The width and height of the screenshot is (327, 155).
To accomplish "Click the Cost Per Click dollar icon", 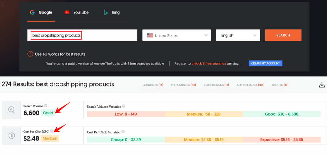I will click(x=11, y=136).
